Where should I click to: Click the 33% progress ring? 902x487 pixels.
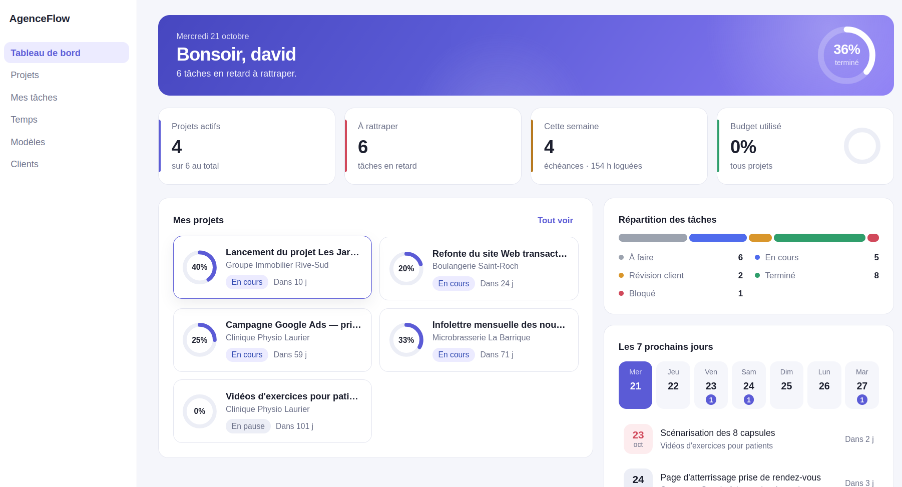tap(406, 340)
